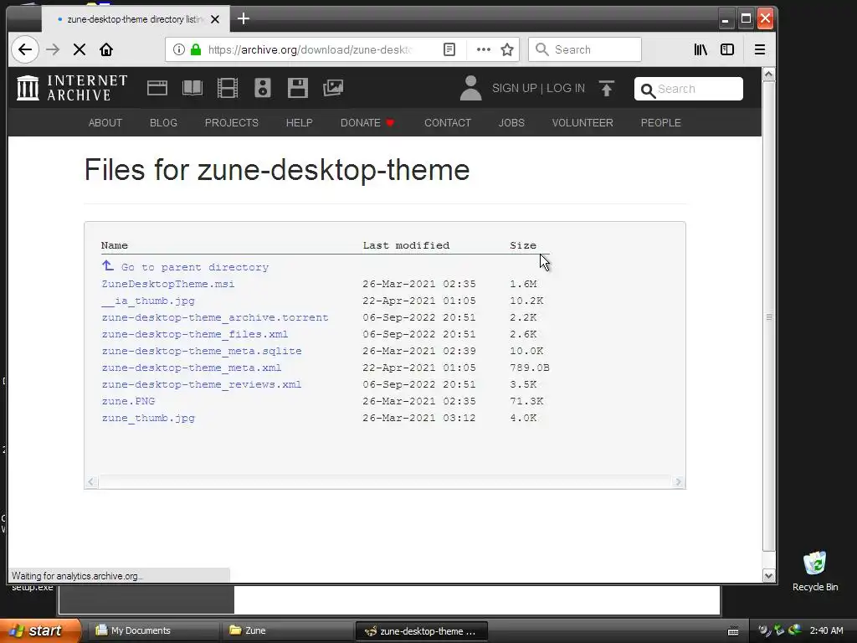Open the DONATE menu item

(x=367, y=122)
